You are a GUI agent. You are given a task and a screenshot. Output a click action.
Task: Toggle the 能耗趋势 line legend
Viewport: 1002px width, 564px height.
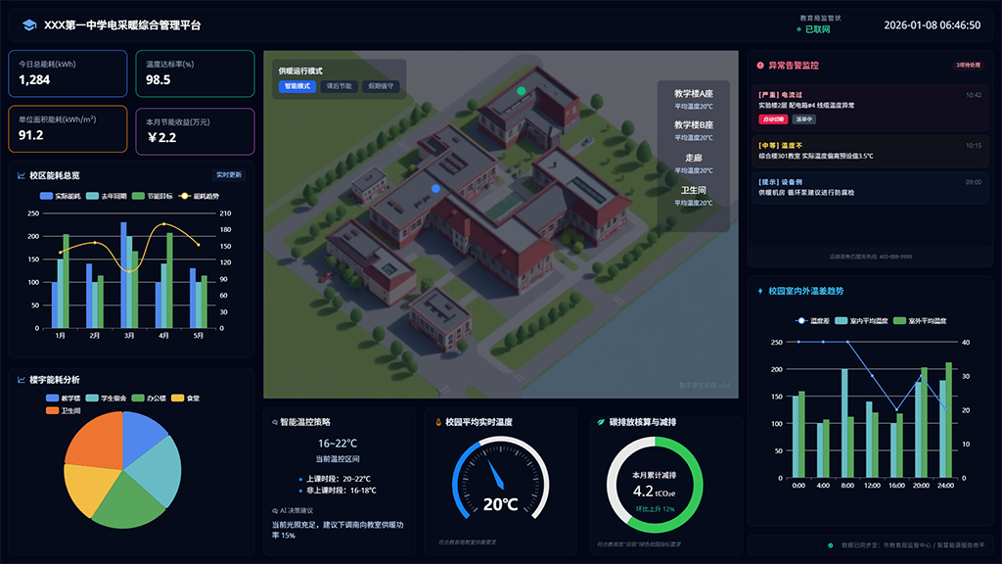[x=198, y=196]
